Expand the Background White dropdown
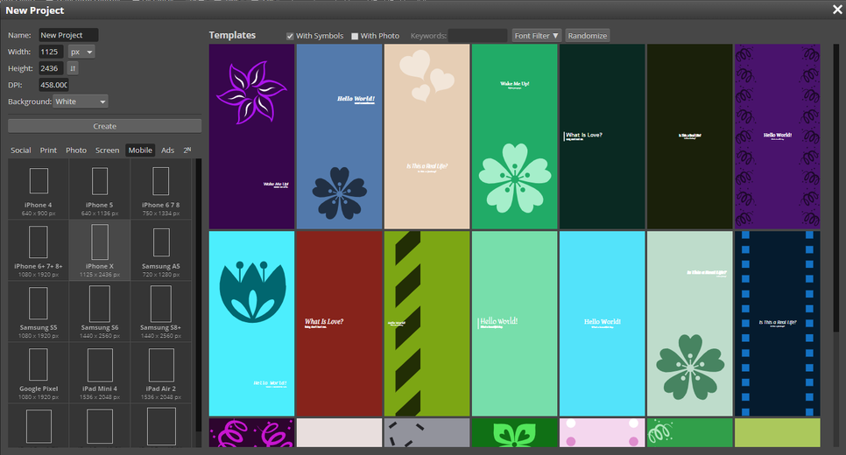 tap(81, 101)
